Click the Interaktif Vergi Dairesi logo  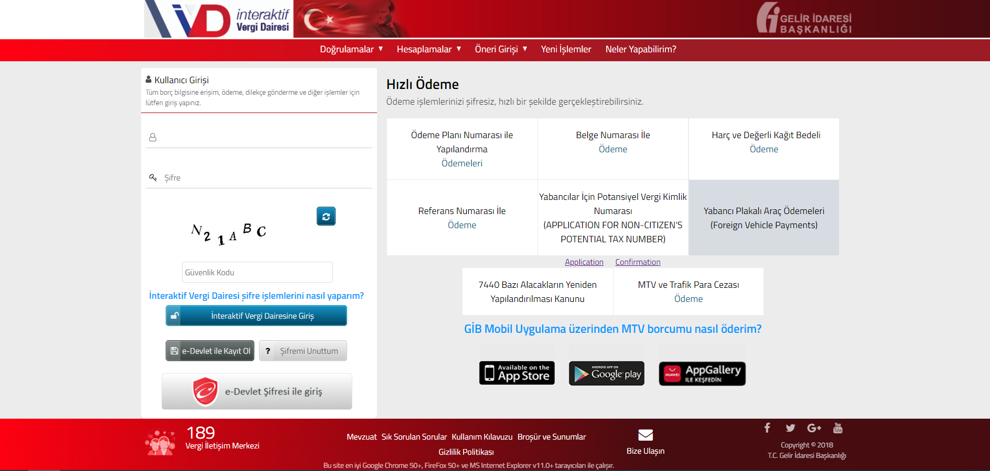(218, 19)
